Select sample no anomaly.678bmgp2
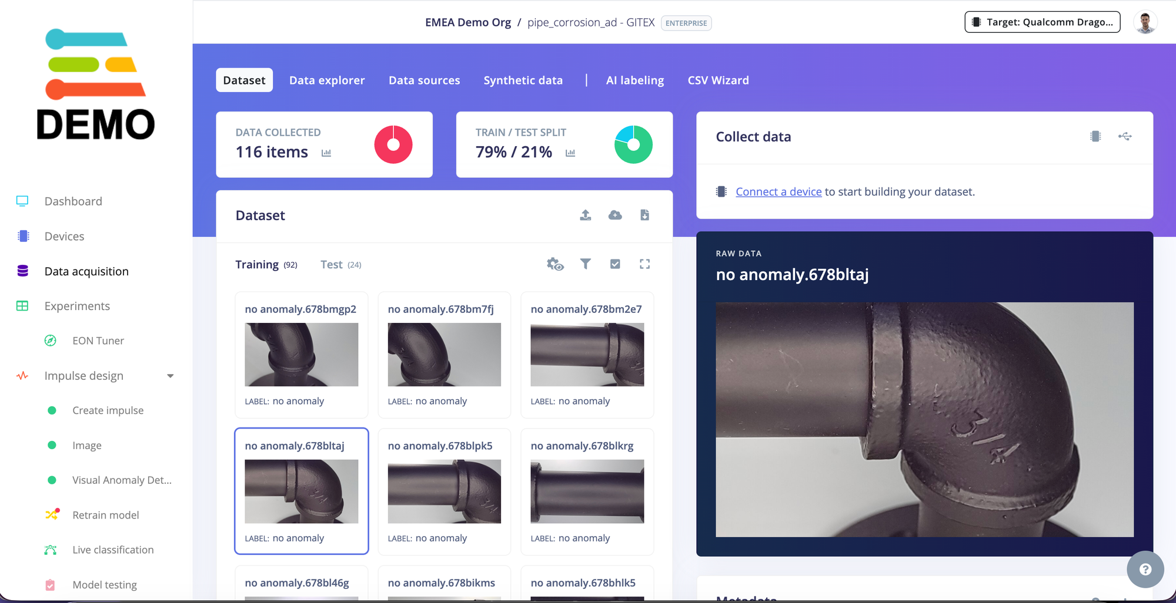 (301, 355)
